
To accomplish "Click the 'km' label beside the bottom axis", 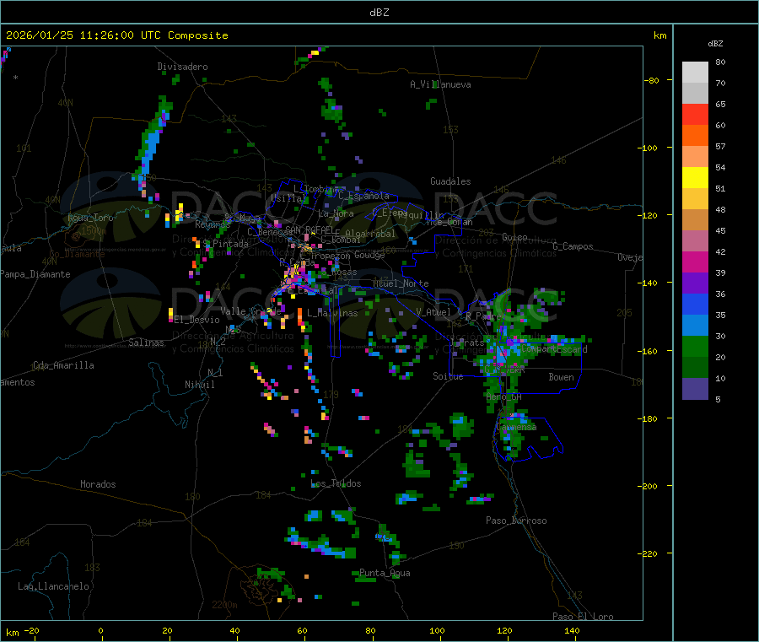I will pos(12,633).
